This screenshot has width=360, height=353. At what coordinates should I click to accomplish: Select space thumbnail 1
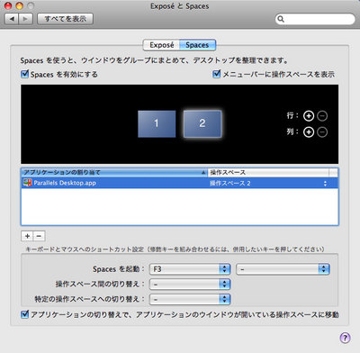157,123
